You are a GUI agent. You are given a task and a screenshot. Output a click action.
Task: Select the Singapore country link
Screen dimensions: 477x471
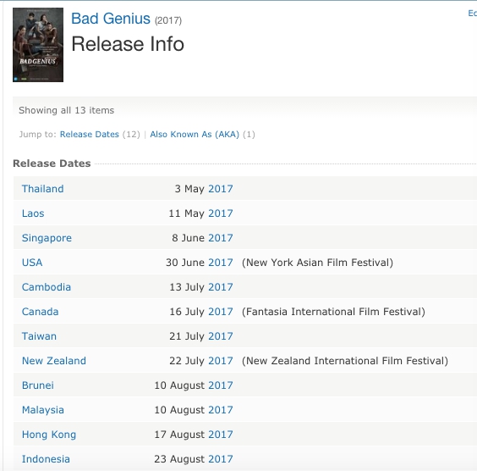click(47, 238)
